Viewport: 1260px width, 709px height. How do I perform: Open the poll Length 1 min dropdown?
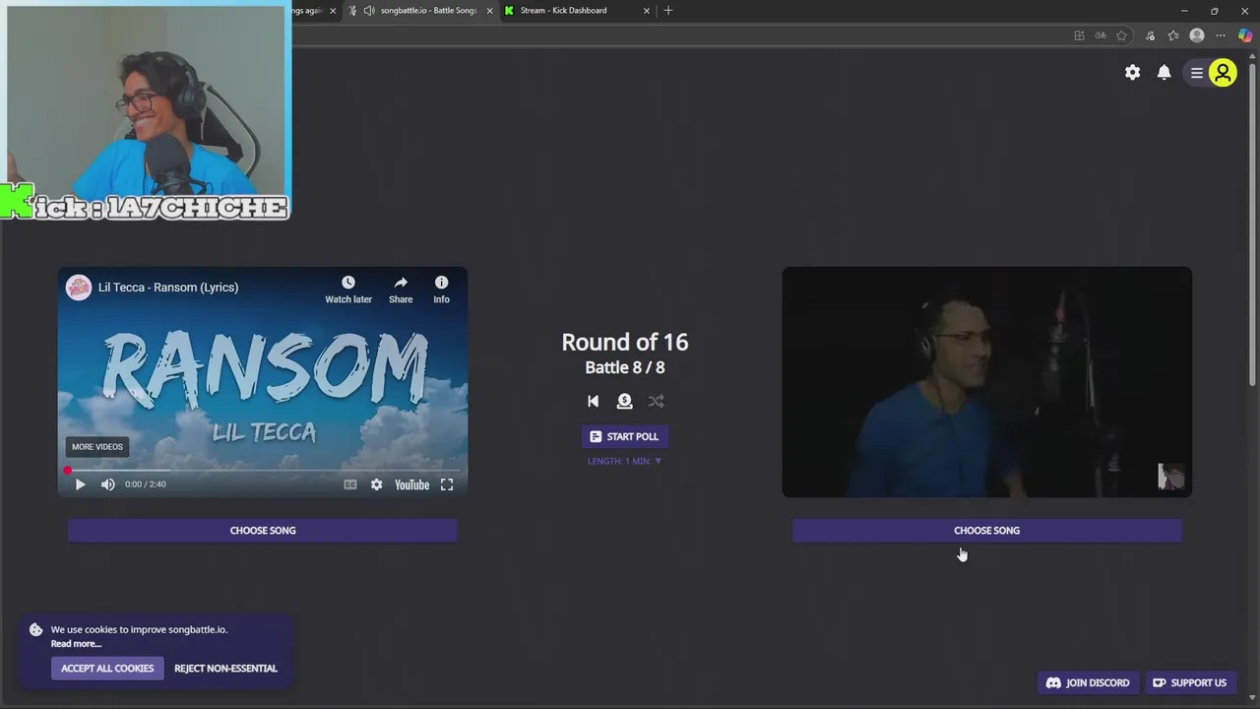pos(624,461)
